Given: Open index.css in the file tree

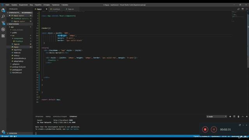Looking at the screenshot, I should [x=19, y=53].
